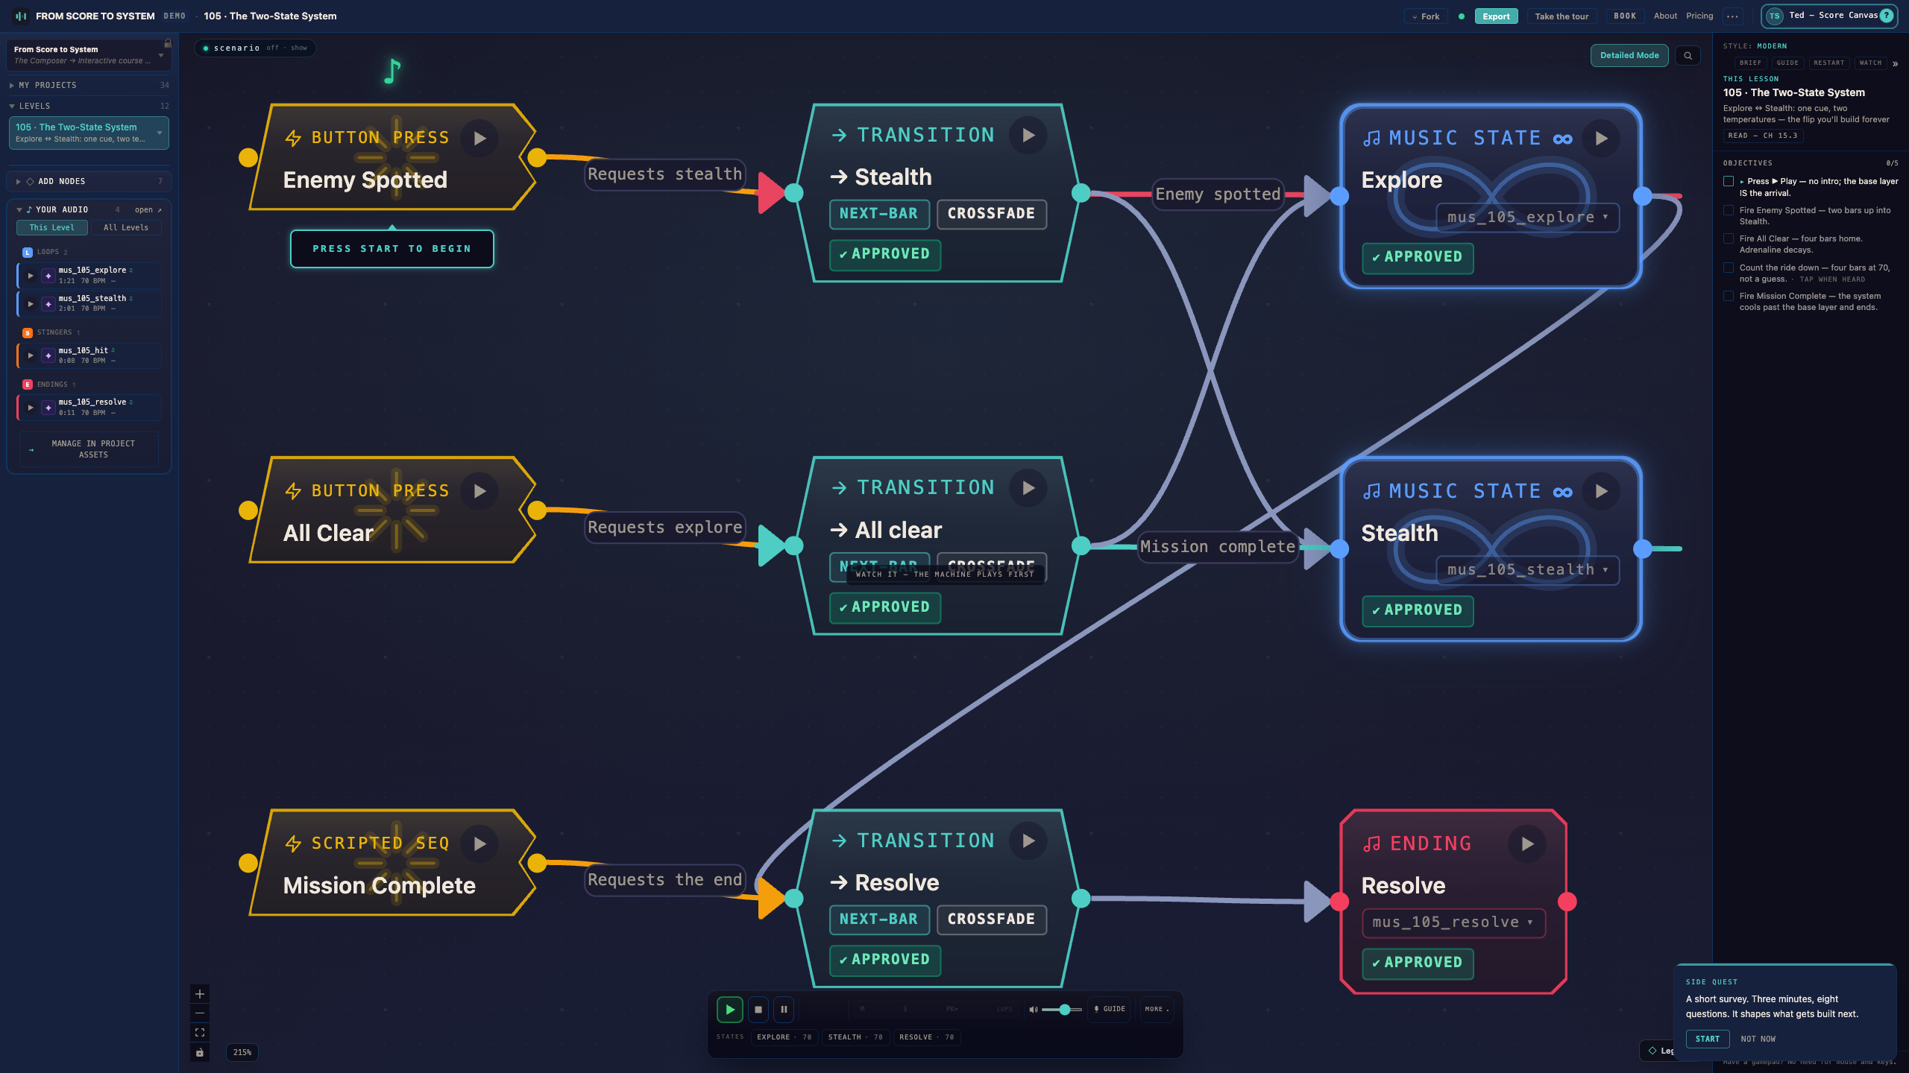Click the Export button

1496,16
